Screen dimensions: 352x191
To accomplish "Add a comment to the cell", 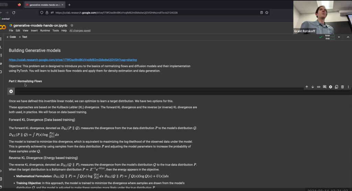I will [x=324, y=87].
